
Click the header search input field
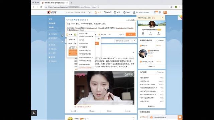click(x=77, y=12)
